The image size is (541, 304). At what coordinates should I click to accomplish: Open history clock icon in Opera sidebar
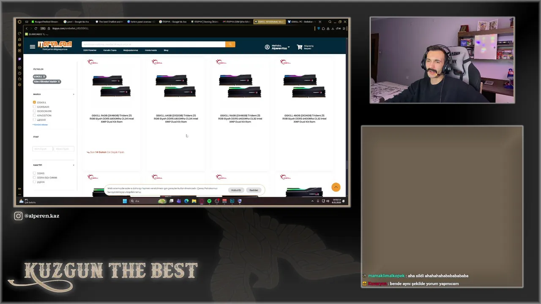click(19, 73)
